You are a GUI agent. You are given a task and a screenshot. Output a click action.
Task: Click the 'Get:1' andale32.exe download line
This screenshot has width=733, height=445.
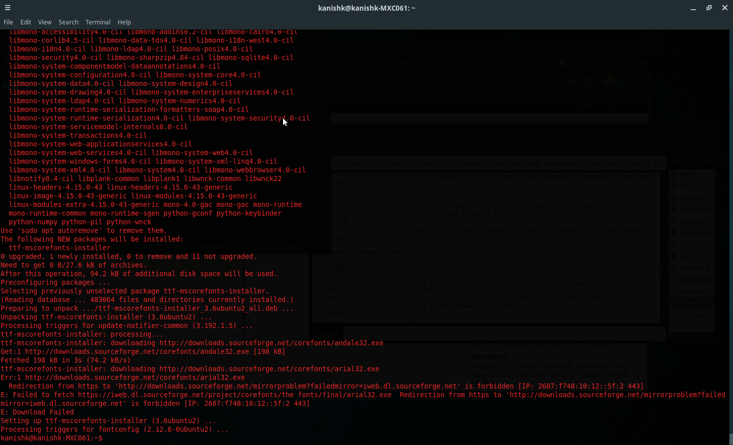143,351
